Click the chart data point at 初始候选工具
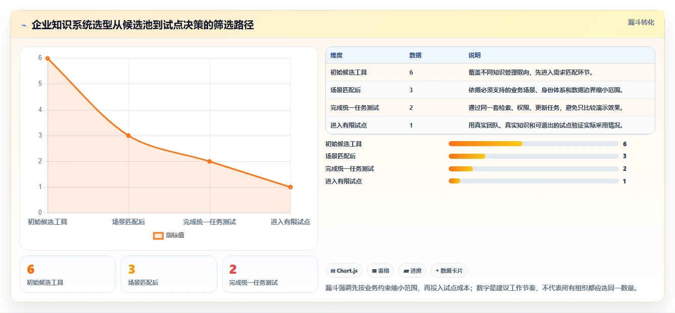675x313 pixels. pyautogui.click(x=47, y=58)
